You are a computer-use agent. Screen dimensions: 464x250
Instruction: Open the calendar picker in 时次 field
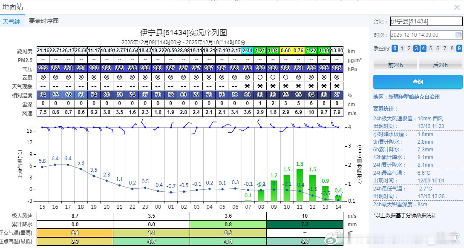pos(458,35)
